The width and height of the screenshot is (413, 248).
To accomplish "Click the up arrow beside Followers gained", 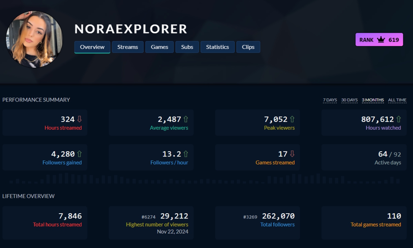I will coord(80,154).
